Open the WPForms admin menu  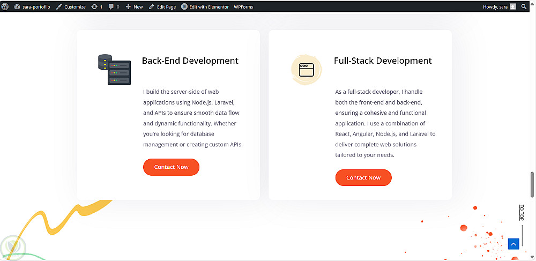243,7
